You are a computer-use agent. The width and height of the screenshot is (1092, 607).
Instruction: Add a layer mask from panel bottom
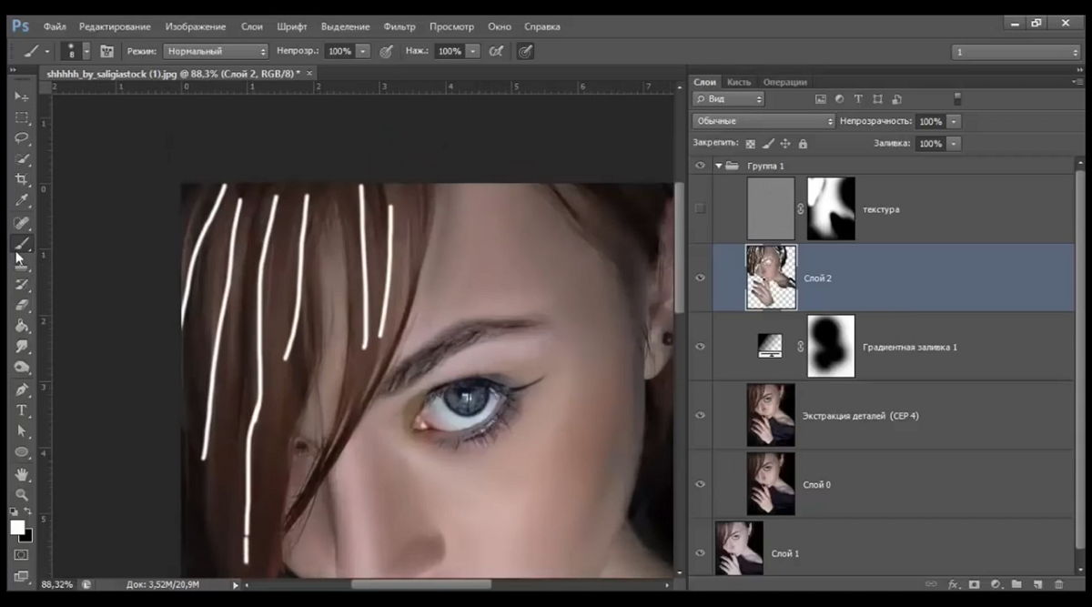click(974, 584)
